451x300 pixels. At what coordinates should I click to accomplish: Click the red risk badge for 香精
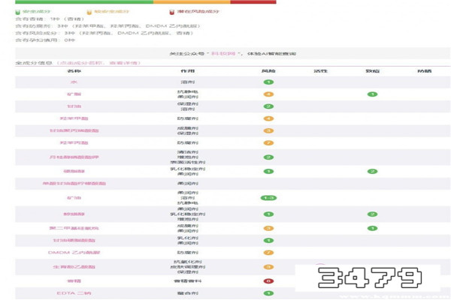coord(268,280)
